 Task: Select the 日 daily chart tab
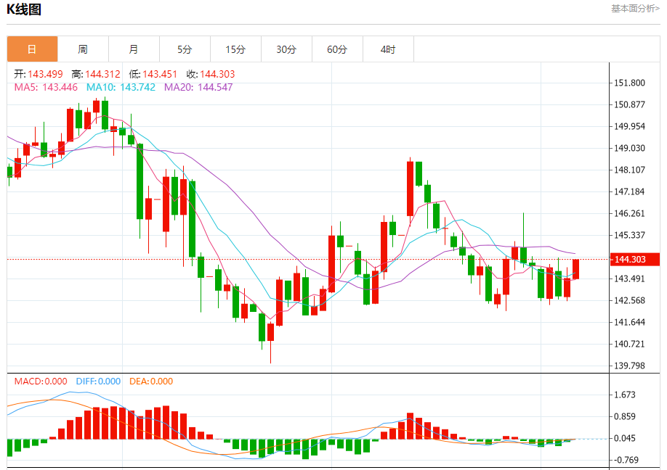click(32, 49)
